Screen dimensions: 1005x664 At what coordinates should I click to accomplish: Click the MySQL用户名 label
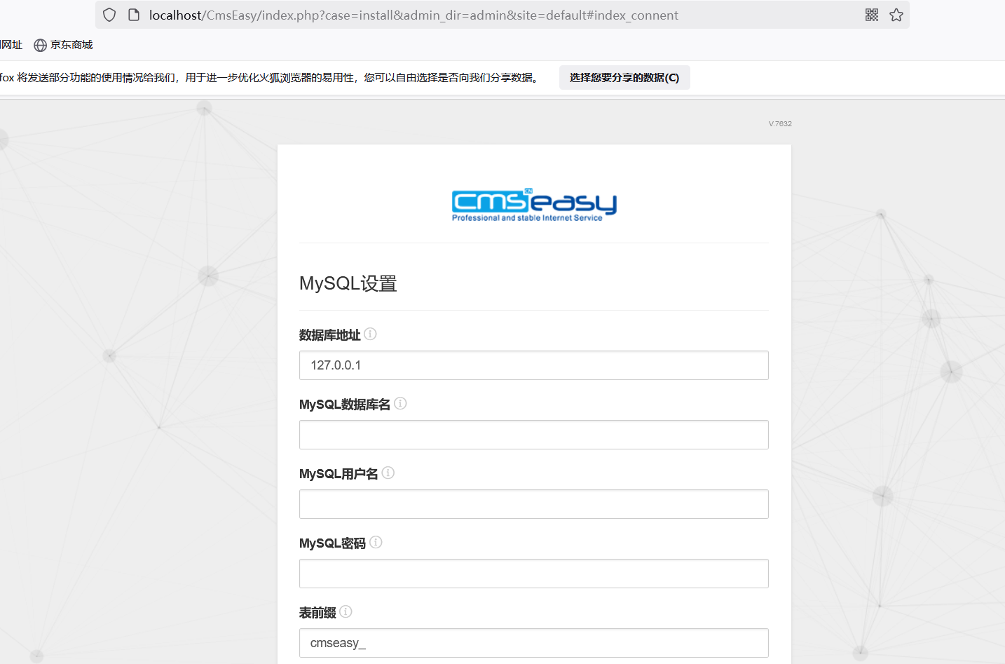339,474
